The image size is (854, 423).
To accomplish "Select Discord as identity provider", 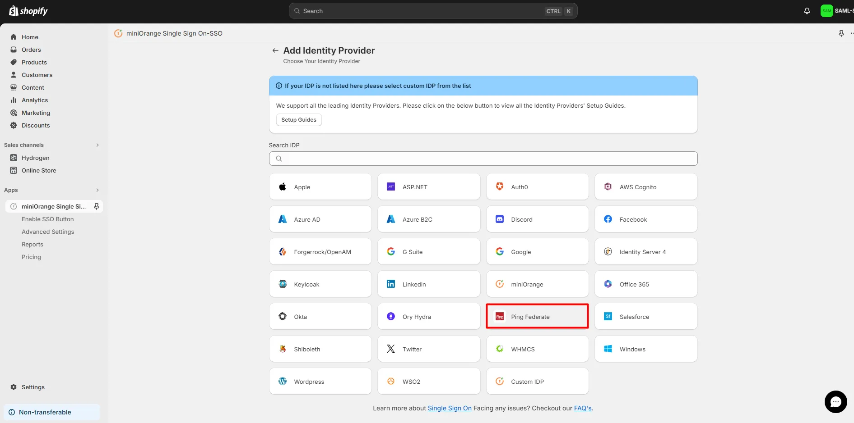I will 538,219.
